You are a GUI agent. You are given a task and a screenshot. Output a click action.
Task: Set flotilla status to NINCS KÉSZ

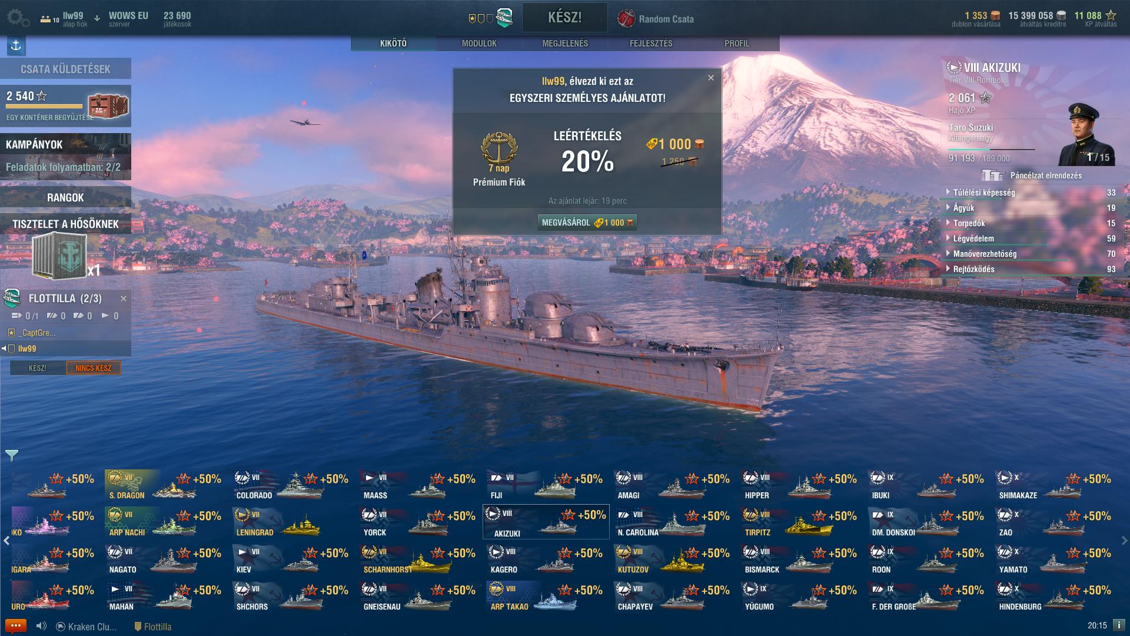[93, 368]
